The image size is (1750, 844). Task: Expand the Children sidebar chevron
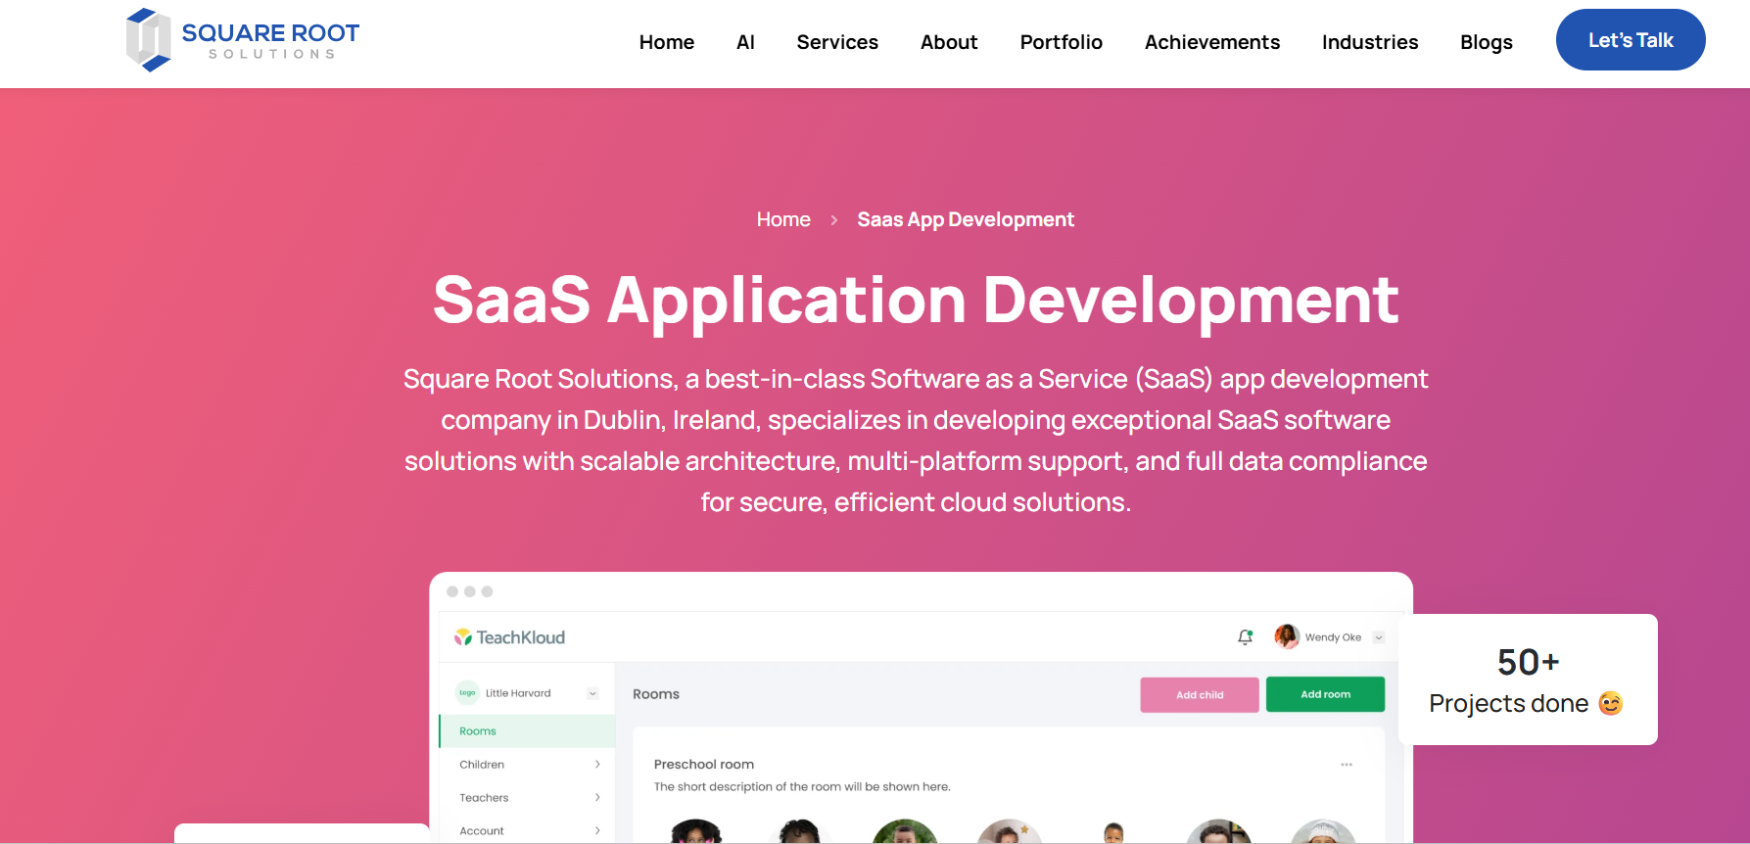coord(597,765)
